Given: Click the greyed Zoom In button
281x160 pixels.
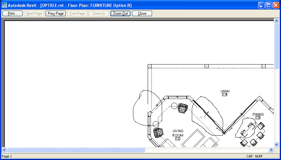Looking at the screenshot, I should point(99,13).
